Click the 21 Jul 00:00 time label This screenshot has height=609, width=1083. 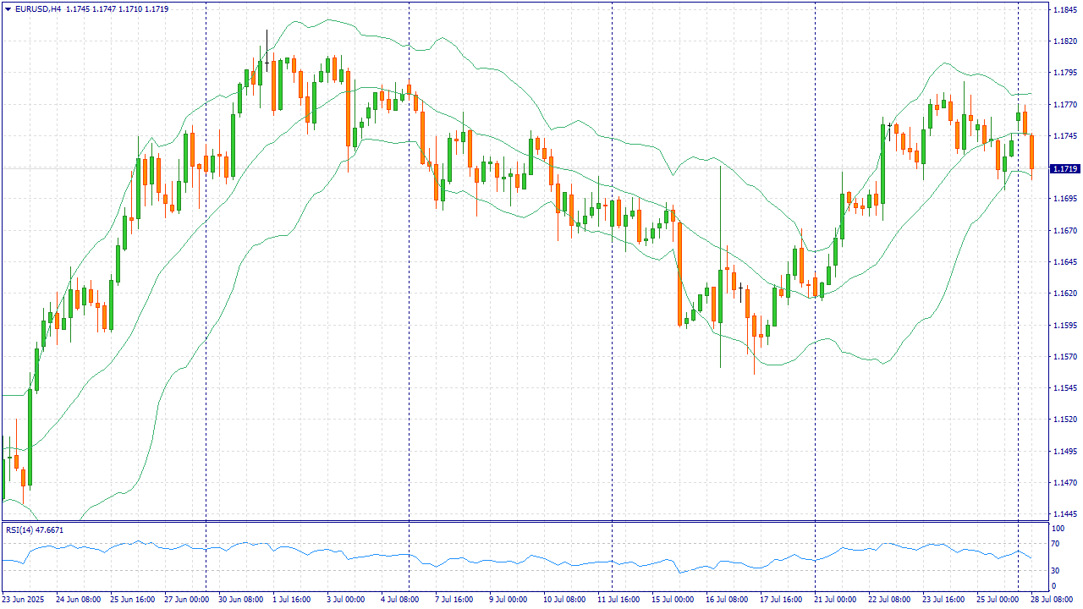(x=836, y=599)
